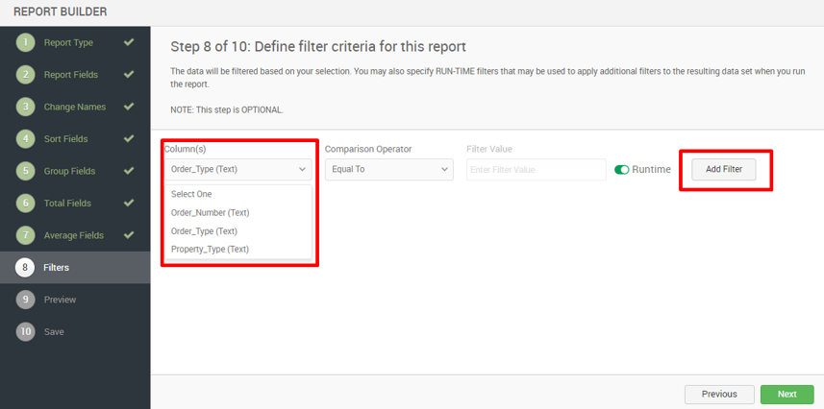Click checkmark beside Average Fields

(129, 235)
